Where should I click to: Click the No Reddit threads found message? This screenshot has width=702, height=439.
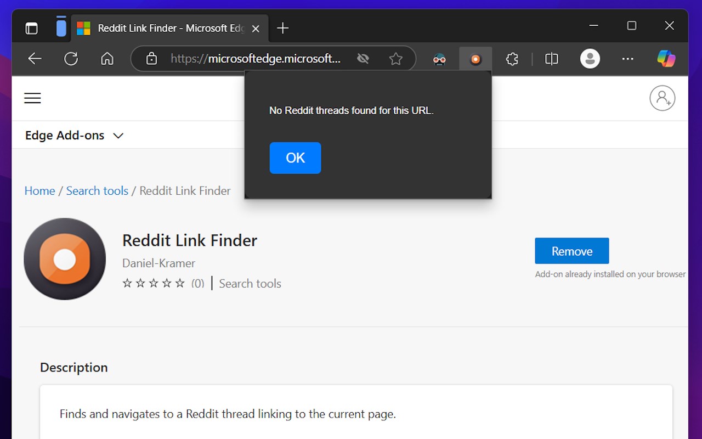coord(352,110)
